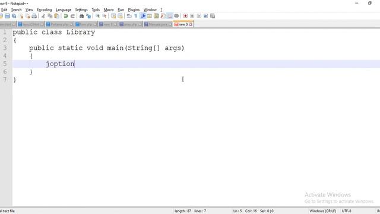This screenshot has height=214, width=380.
Task: Open the Settings menu
Action: point(81,10)
